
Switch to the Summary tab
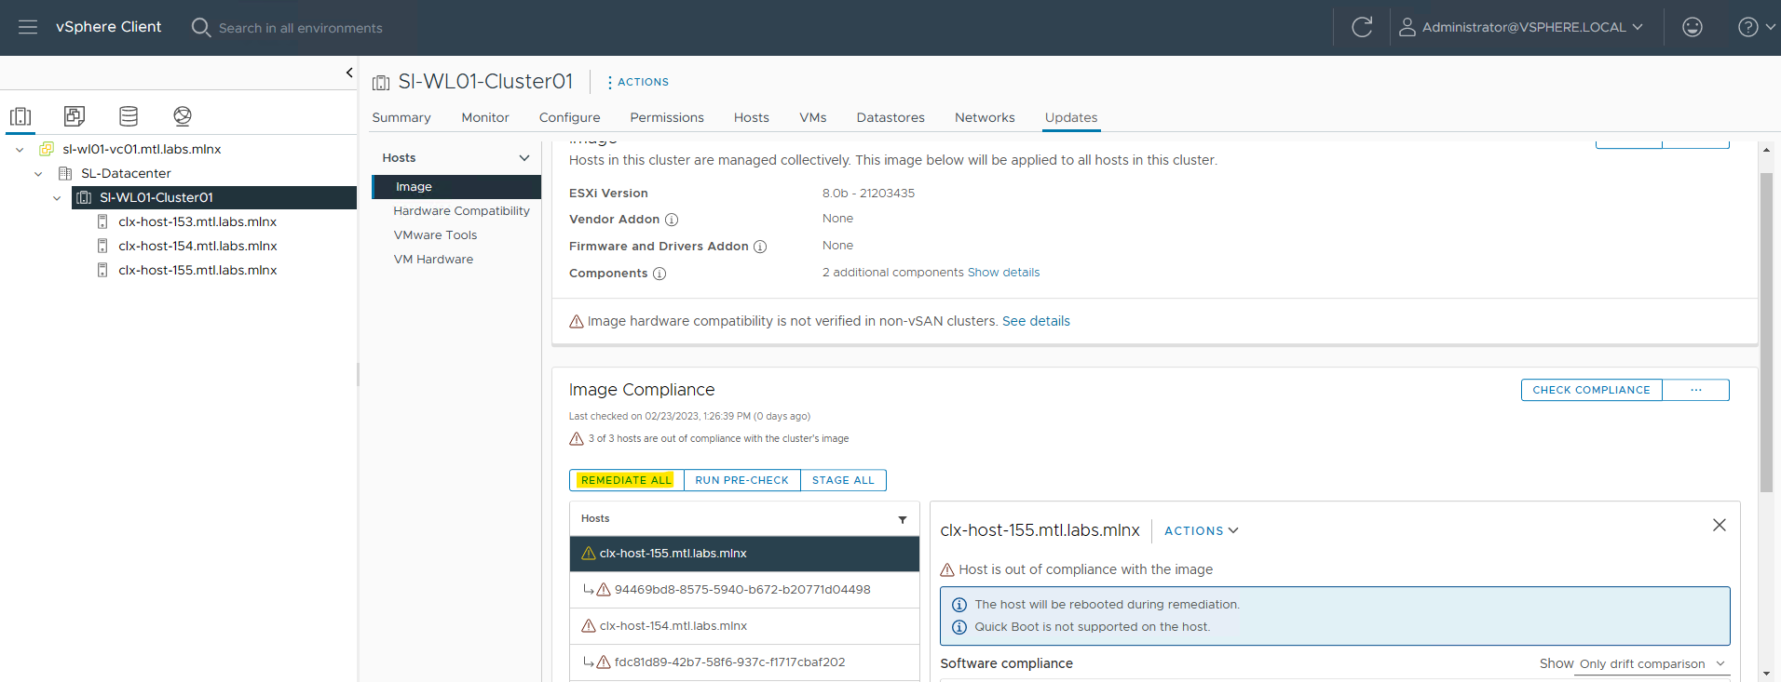(401, 117)
